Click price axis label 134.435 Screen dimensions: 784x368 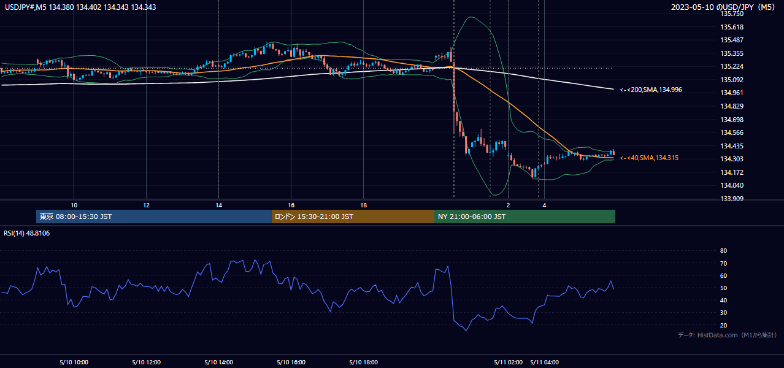click(731, 146)
